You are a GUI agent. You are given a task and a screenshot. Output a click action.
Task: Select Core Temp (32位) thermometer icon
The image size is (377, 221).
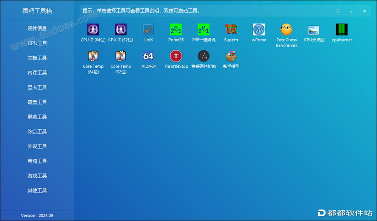click(x=121, y=56)
